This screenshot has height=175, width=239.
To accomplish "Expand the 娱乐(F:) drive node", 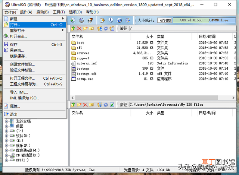I will 6,146.
